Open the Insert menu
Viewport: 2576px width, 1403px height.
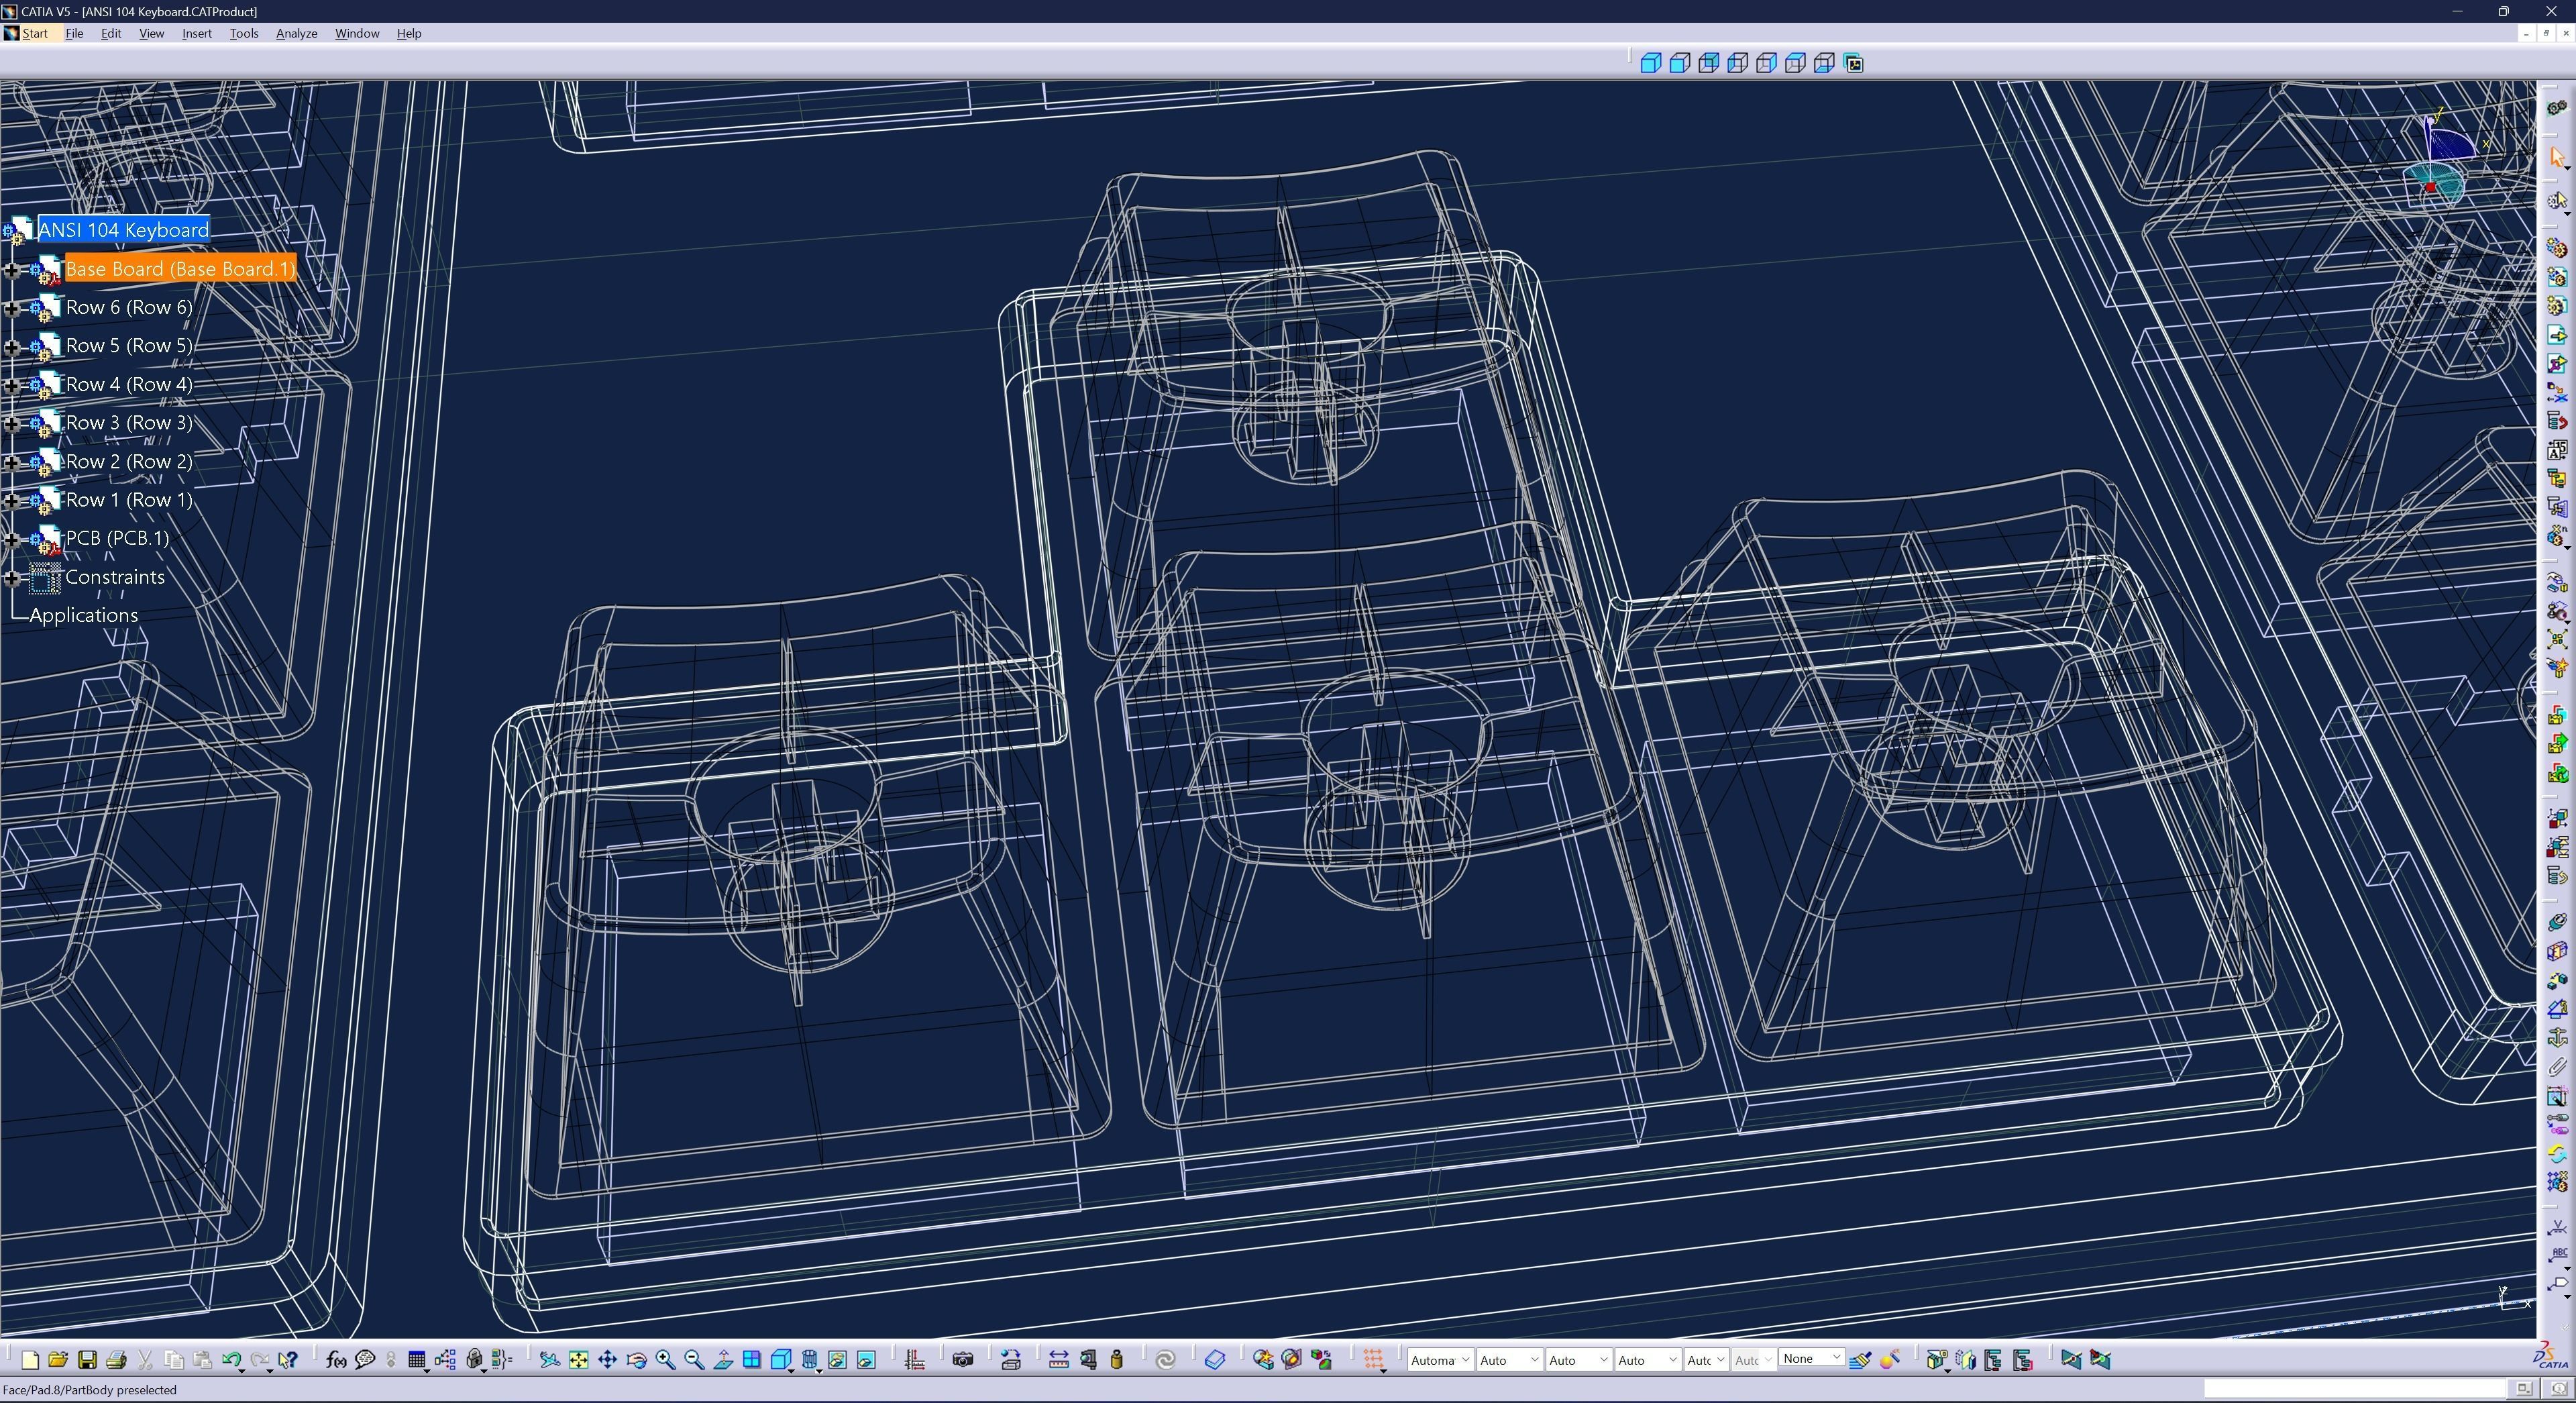196,33
